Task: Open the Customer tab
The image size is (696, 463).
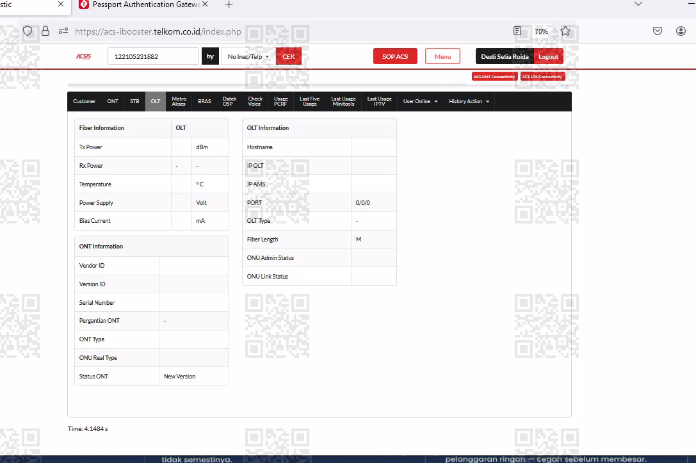Action: tap(85, 101)
